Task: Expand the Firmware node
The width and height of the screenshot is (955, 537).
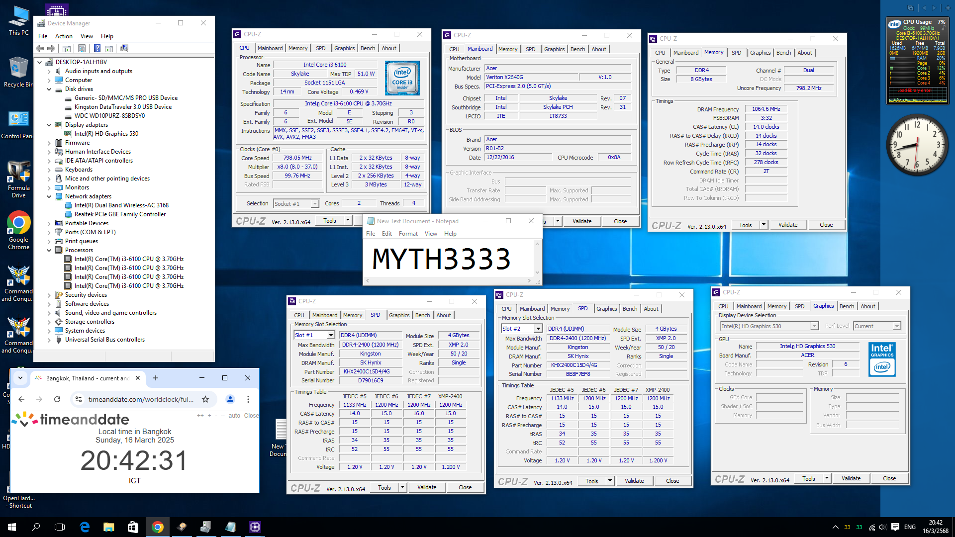Action: tap(49, 143)
